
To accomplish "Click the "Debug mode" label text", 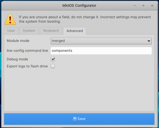I will pos(17,59).
